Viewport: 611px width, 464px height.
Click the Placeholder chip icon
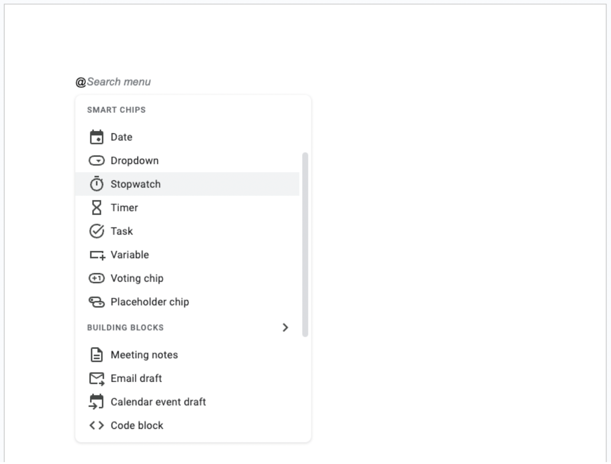coord(97,302)
